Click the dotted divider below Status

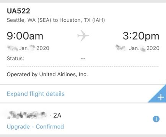pos(83,66)
